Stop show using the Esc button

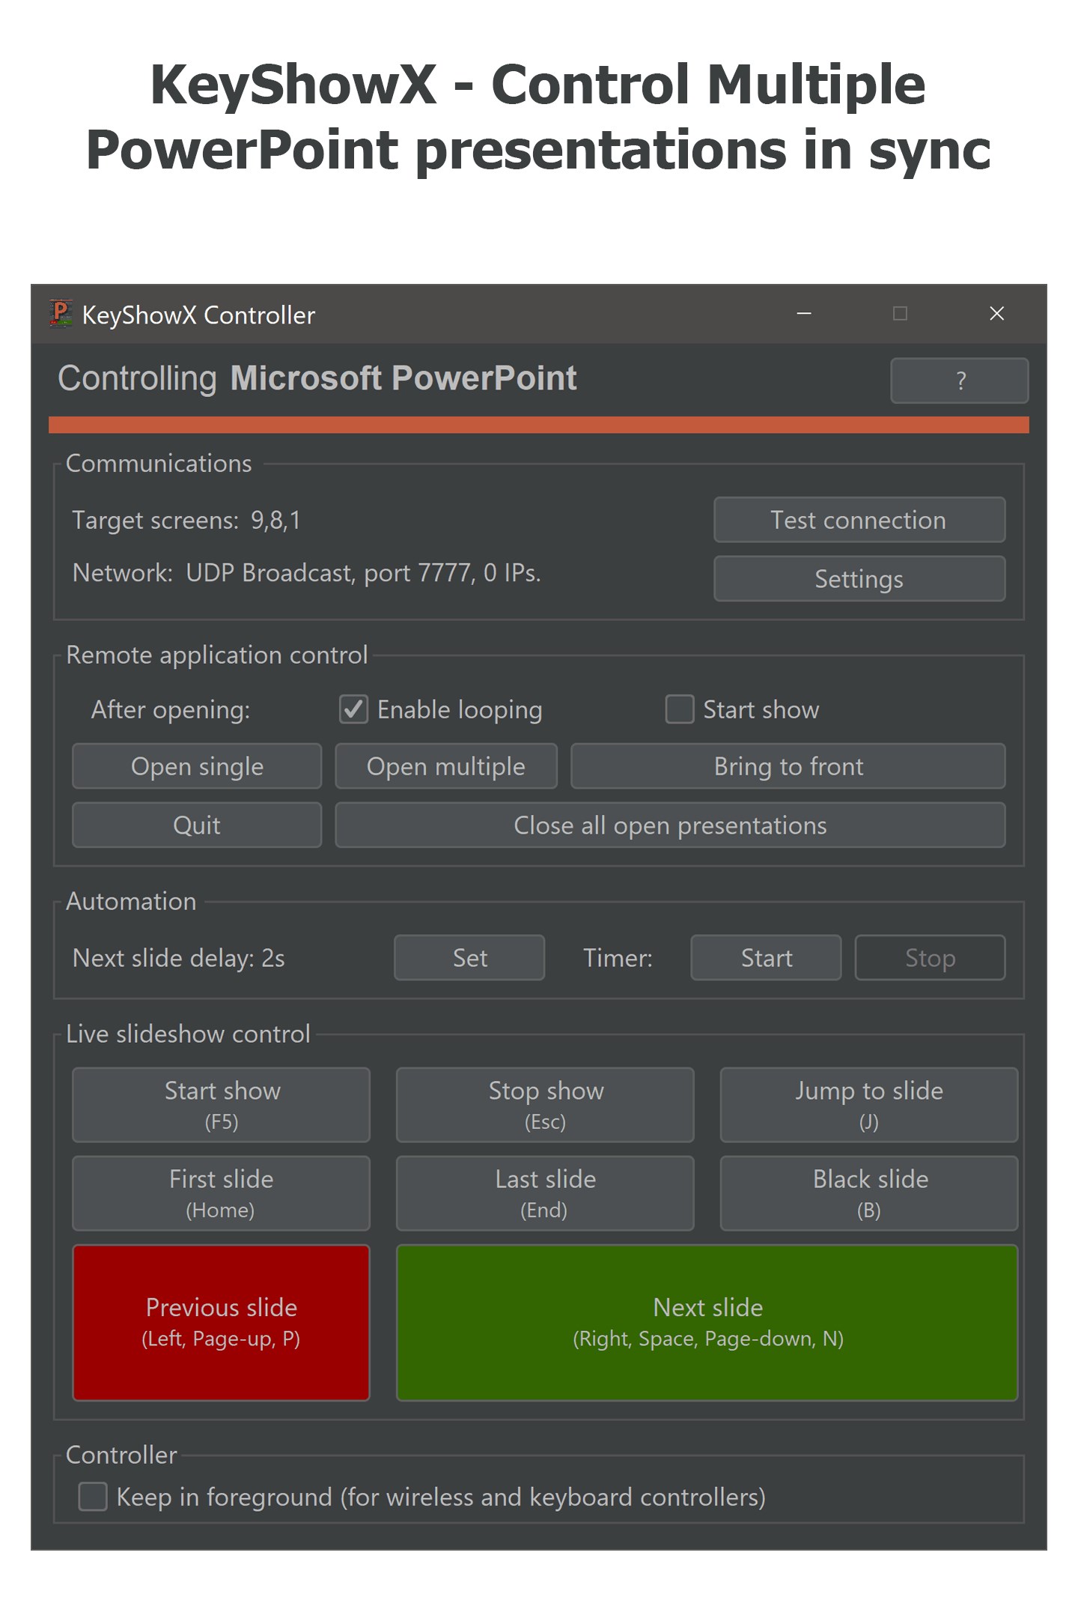coord(545,1105)
